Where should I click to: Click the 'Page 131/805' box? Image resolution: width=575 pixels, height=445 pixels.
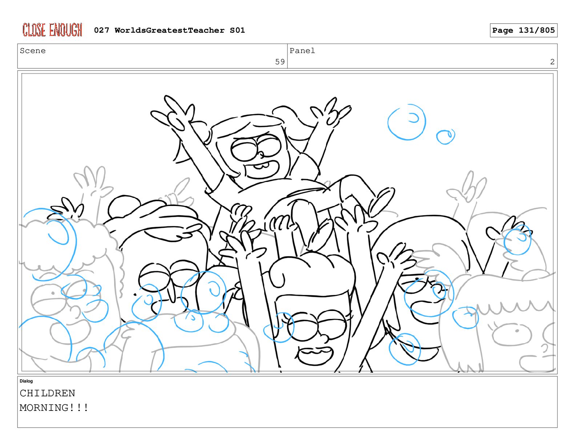[x=523, y=30]
